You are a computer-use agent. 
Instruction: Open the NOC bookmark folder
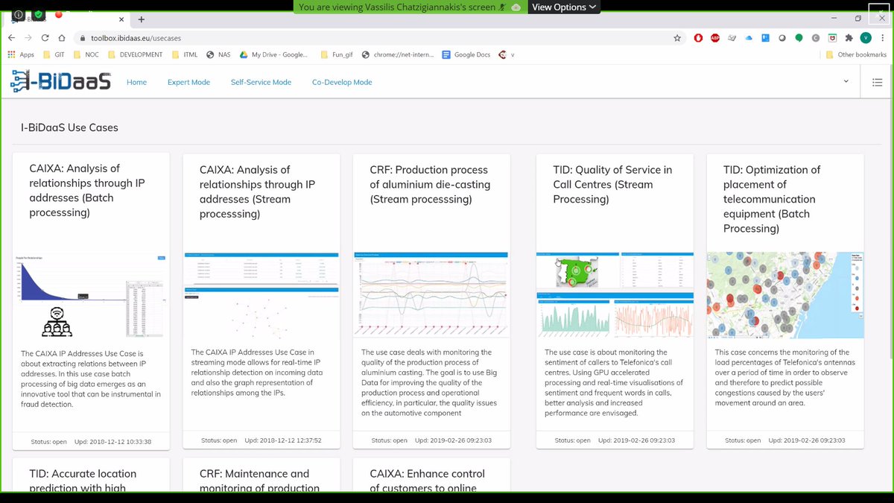(x=86, y=54)
